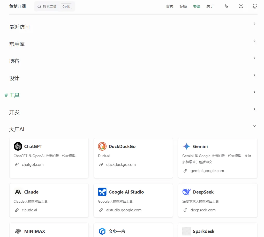Click the 大厂AI heading
Screen dimensions: 264x237
point(17,129)
